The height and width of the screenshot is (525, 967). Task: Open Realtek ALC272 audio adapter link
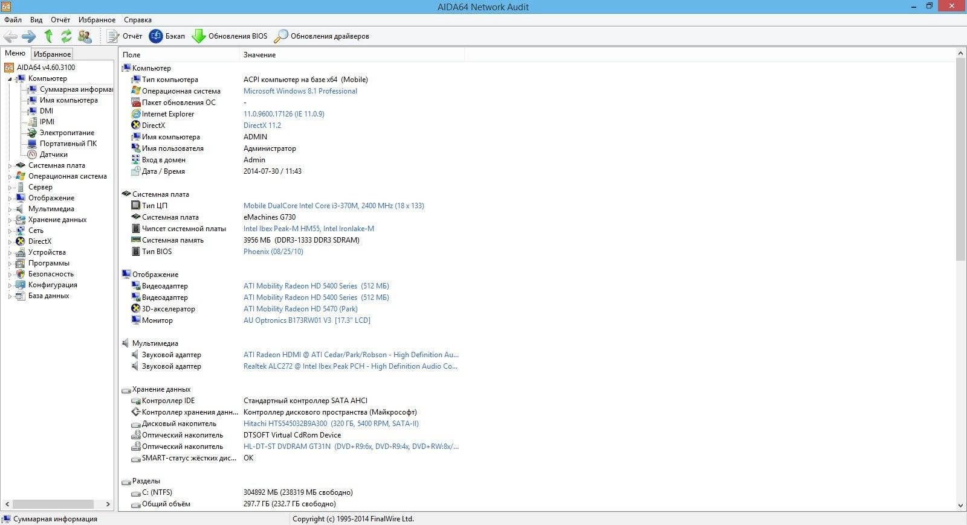click(x=351, y=366)
